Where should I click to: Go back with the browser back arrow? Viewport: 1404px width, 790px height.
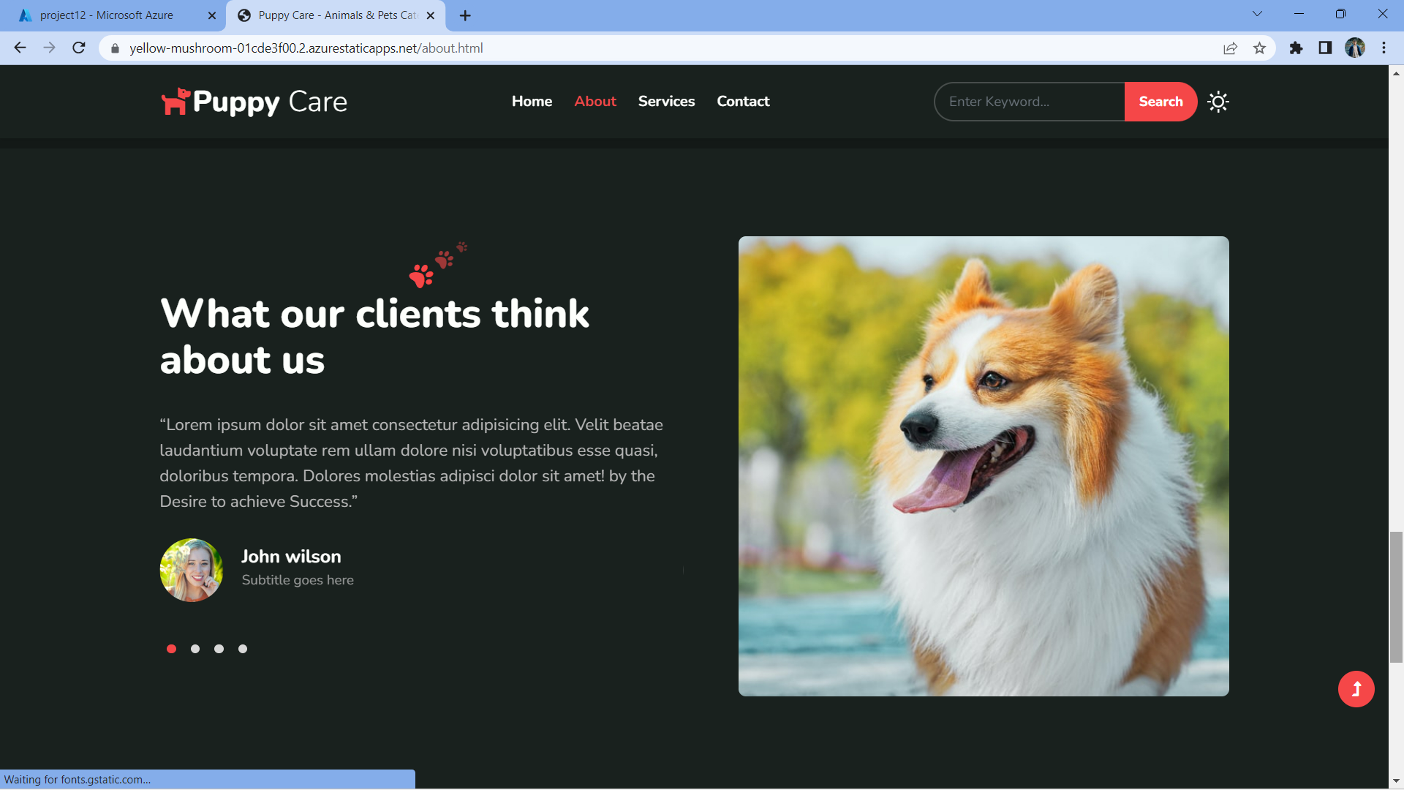20,48
